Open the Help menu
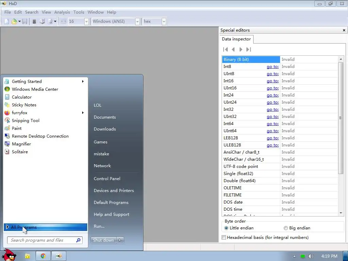Screen dimensions: 348x261 111,12
